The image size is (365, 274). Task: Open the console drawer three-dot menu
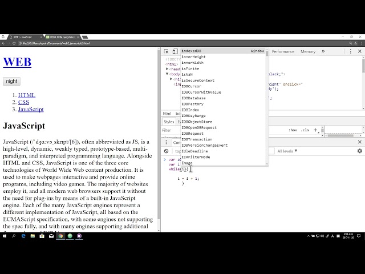point(166,142)
